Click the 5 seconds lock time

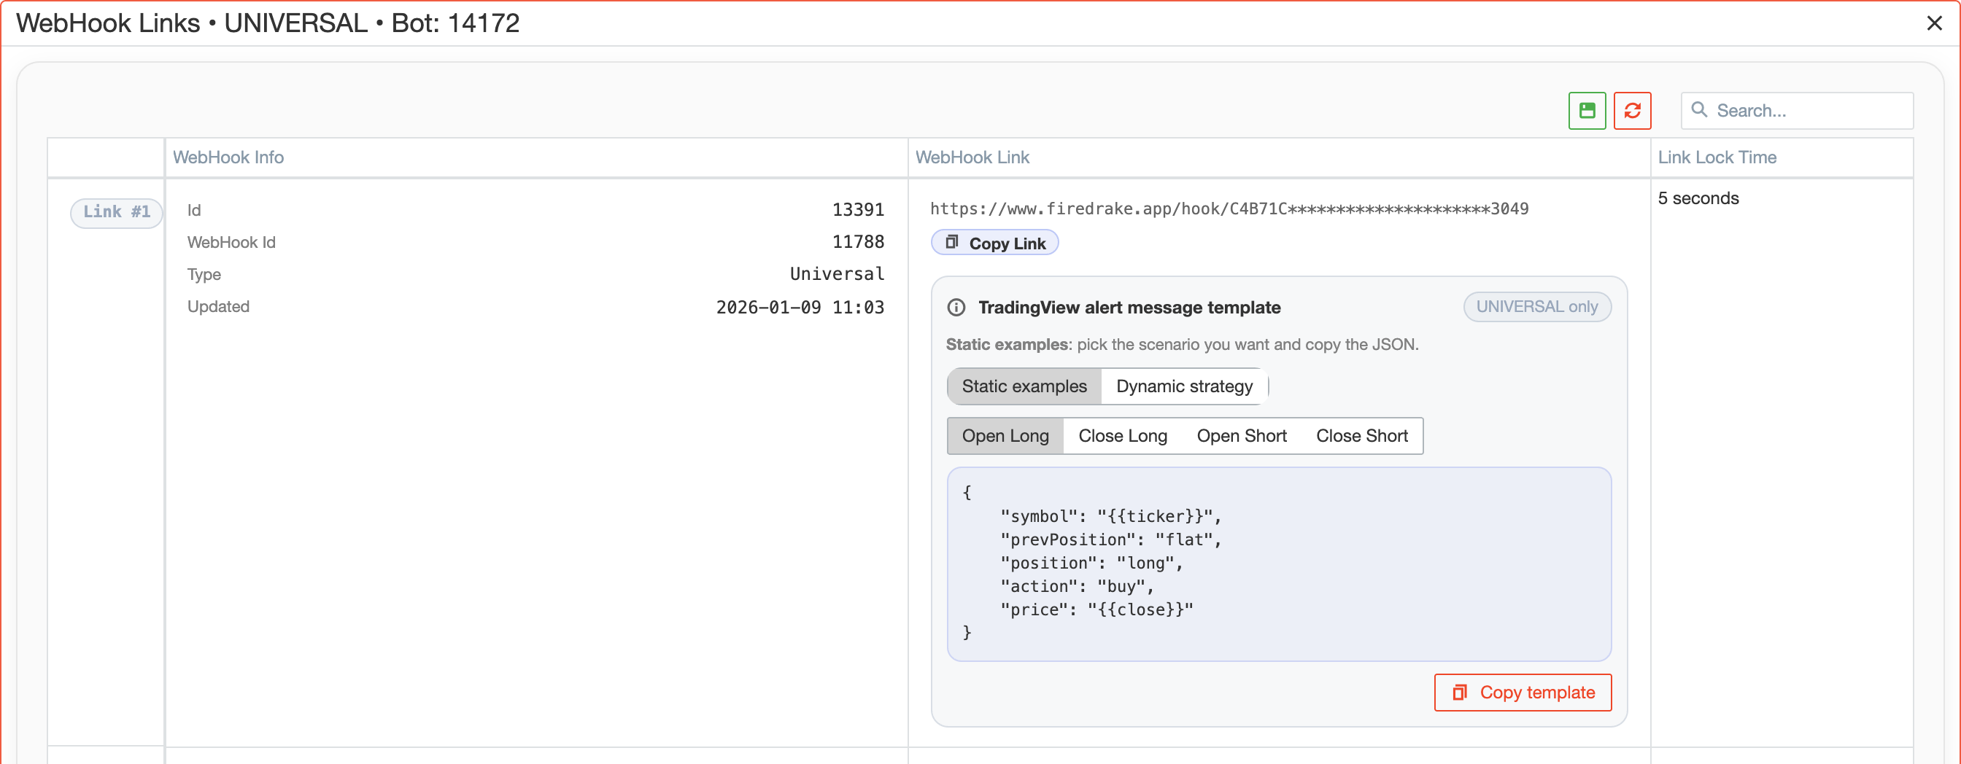1698,198
